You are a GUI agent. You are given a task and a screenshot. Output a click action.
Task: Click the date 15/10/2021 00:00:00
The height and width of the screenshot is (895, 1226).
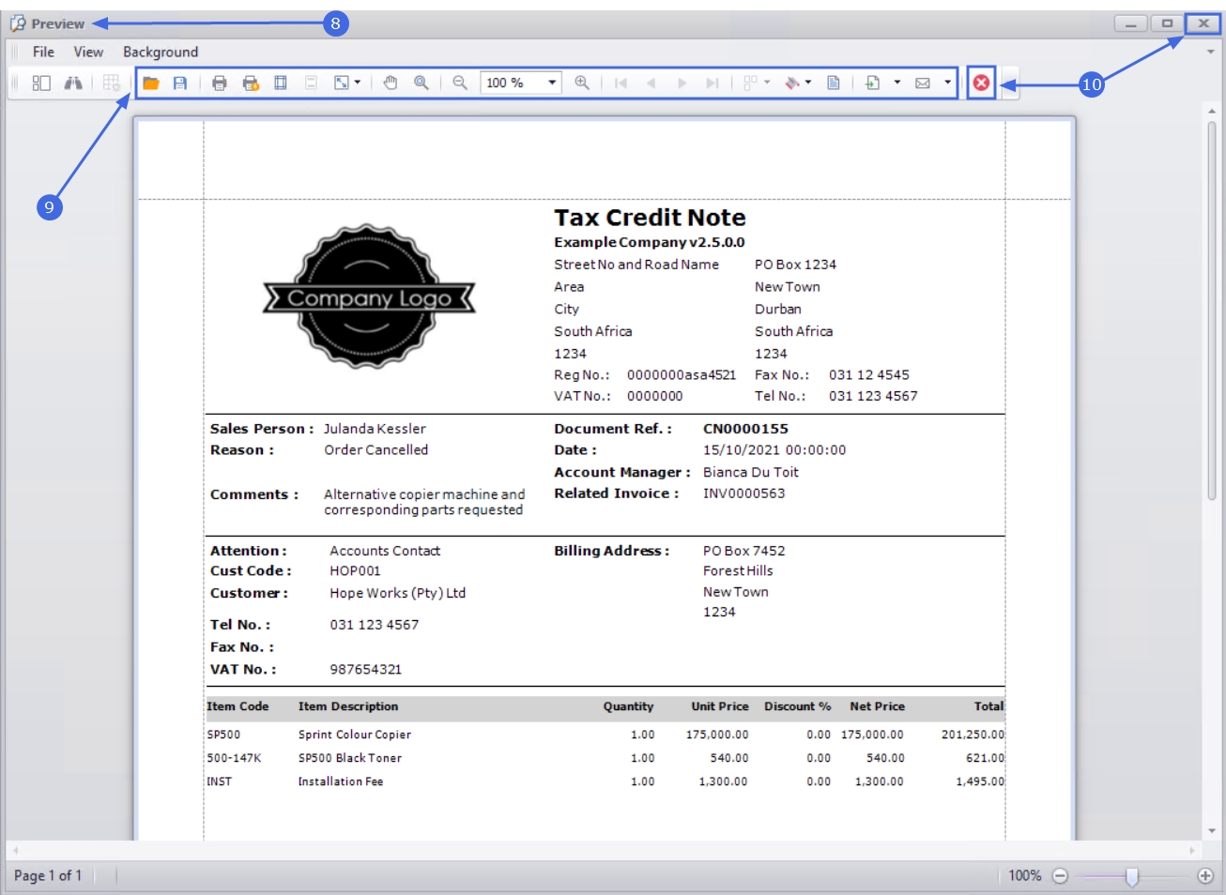point(774,450)
